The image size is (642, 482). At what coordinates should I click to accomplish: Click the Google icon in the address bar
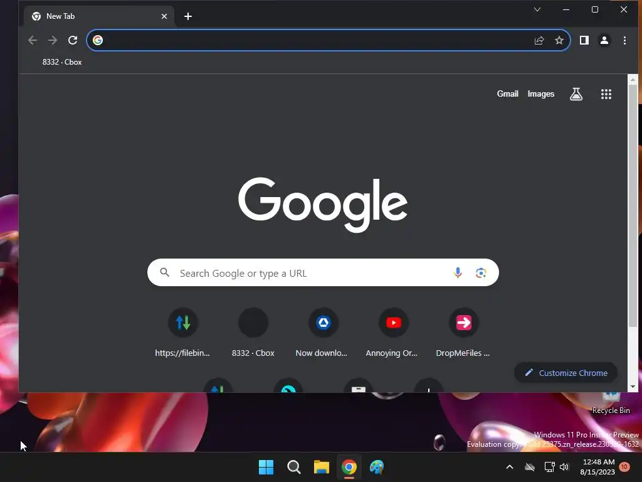(97, 40)
